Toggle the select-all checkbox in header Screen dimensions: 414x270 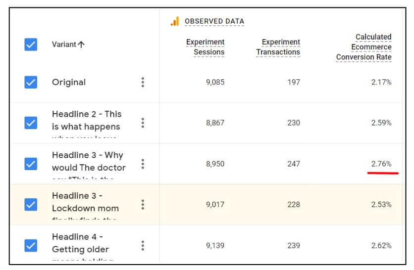coord(31,45)
